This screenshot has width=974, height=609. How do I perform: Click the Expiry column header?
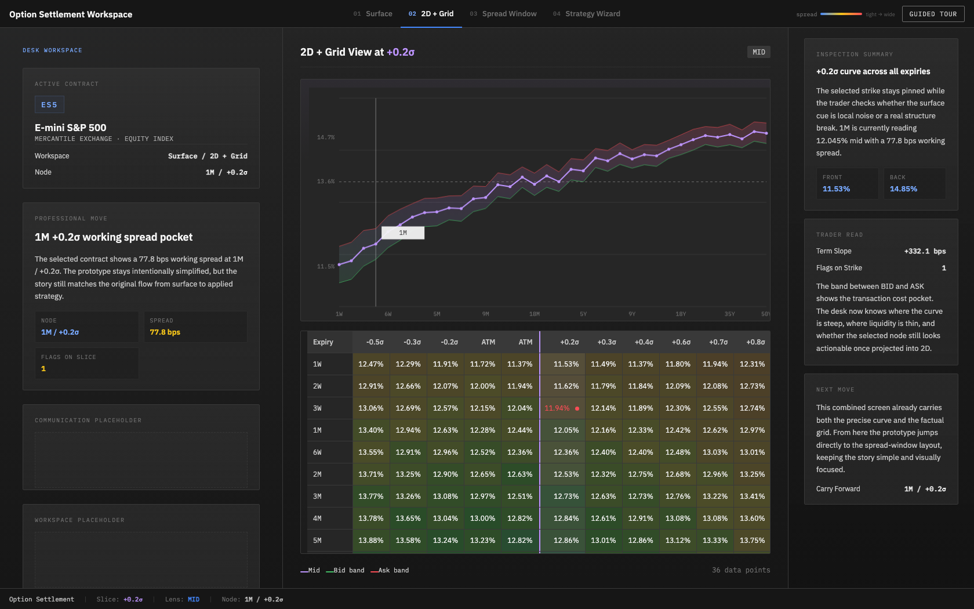[x=329, y=342]
